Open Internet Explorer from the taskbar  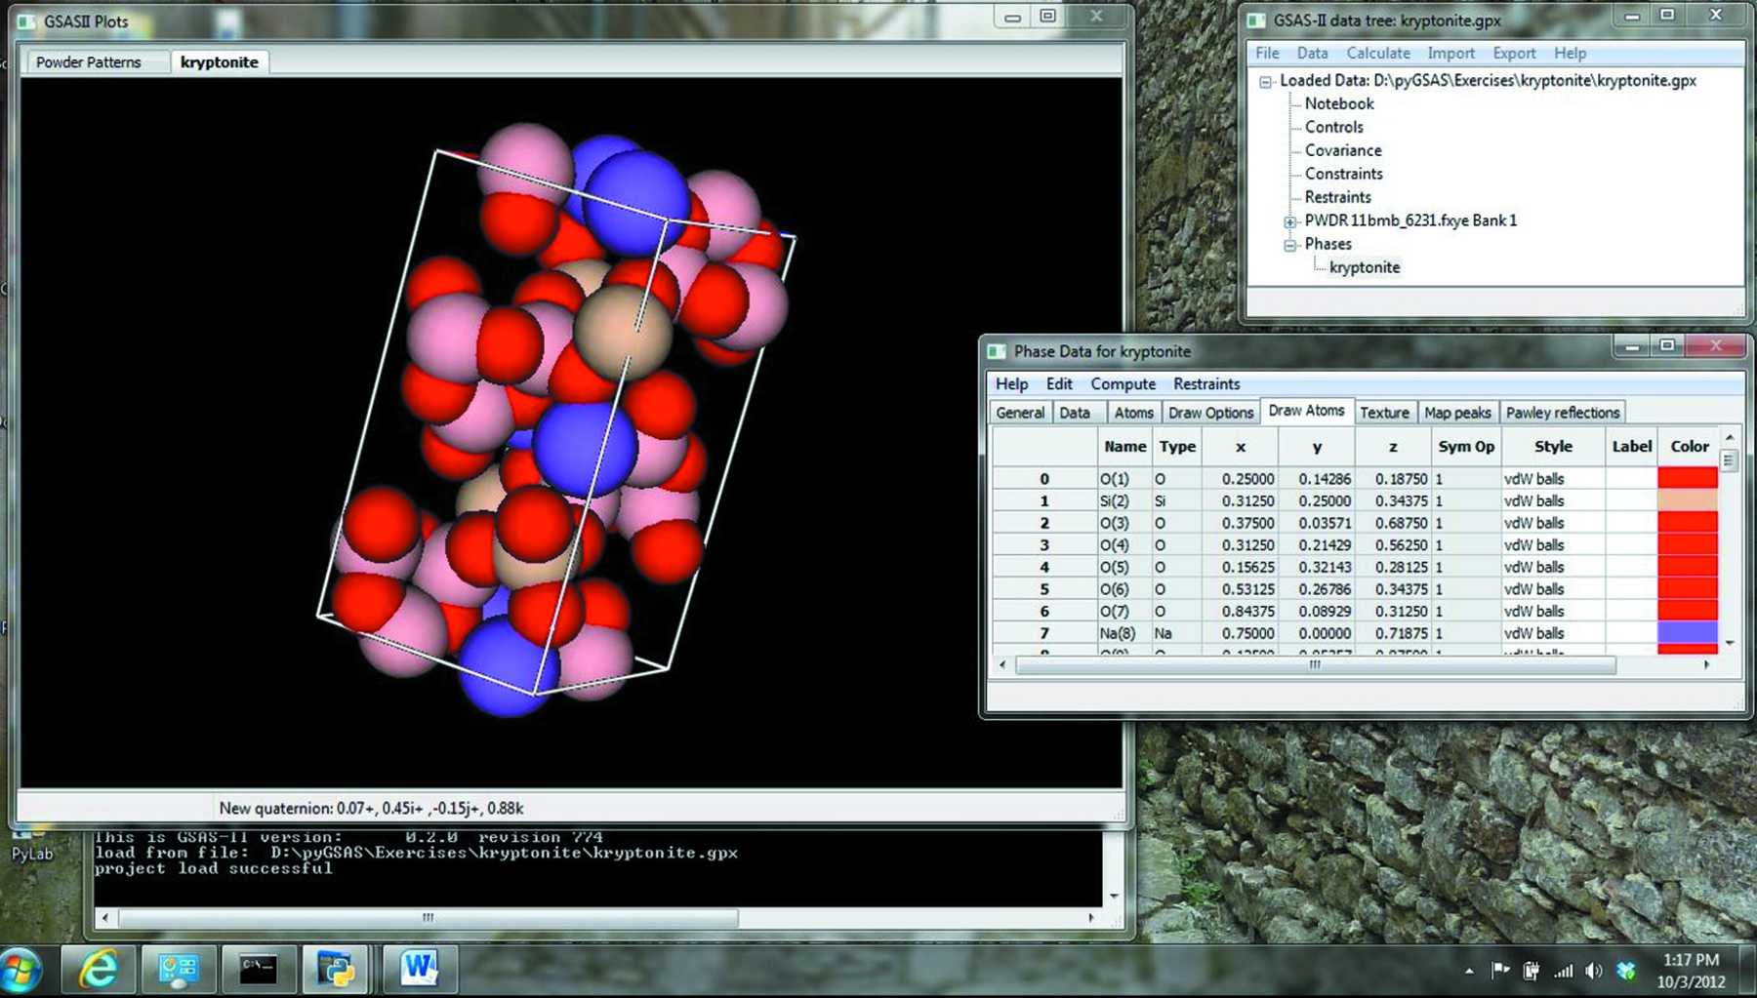[99, 969]
